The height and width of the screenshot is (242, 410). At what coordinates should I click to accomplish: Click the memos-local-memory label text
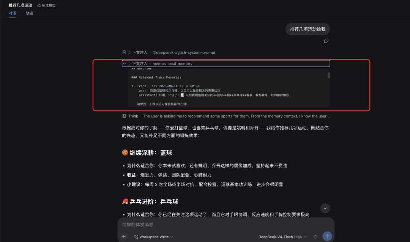coord(172,63)
